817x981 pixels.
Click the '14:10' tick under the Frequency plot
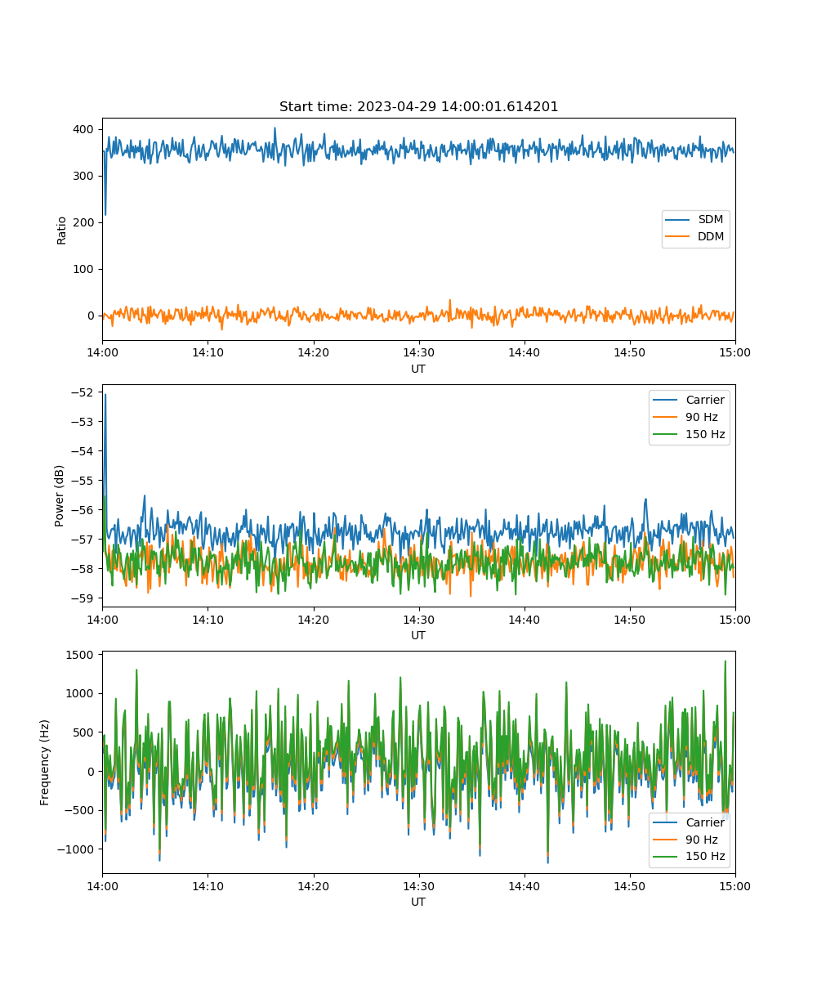(208, 885)
